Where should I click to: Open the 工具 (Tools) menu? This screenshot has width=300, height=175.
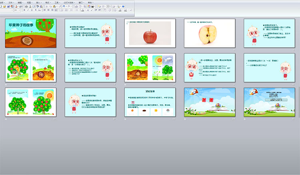pos(57,3)
